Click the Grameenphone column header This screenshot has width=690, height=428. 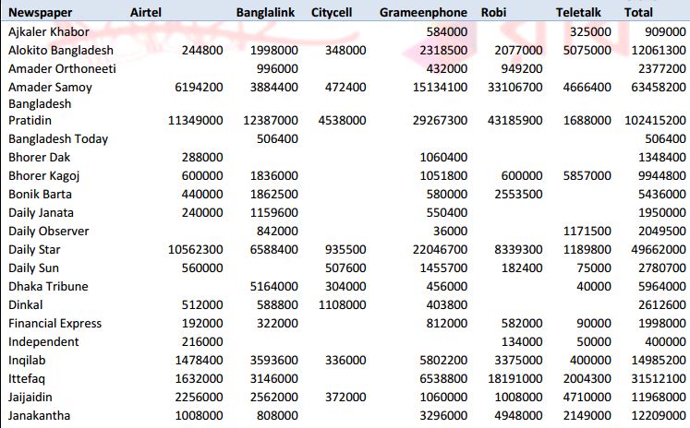(x=424, y=13)
